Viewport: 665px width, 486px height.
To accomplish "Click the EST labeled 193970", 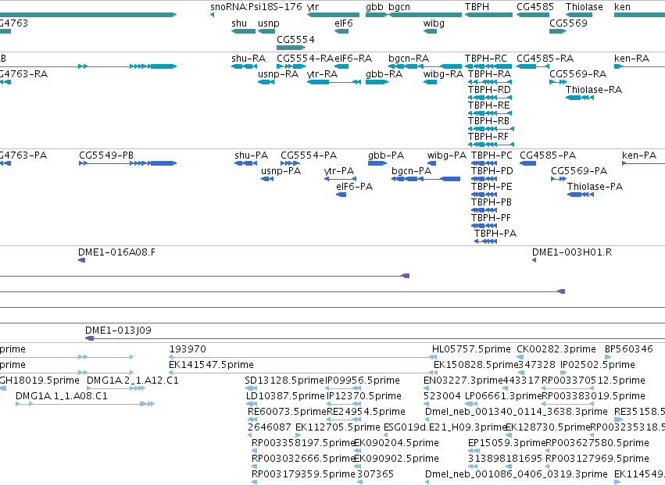I will 188,349.
